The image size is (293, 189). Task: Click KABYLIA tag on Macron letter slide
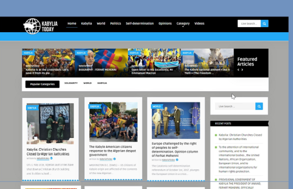pyautogui.click(x=134, y=53)
